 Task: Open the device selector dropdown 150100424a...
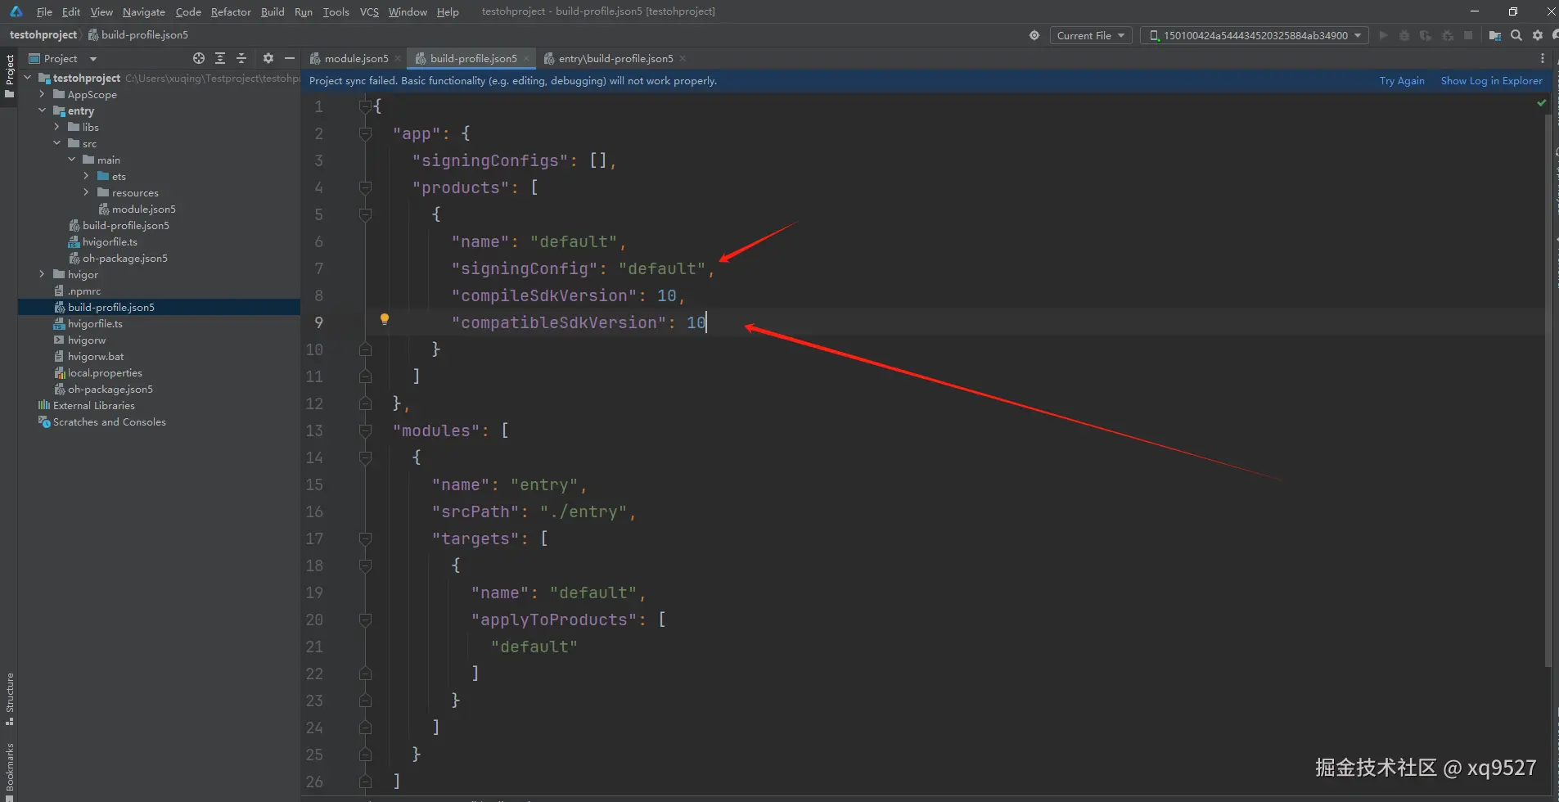pyautogui.click(x=1255, y=35)
